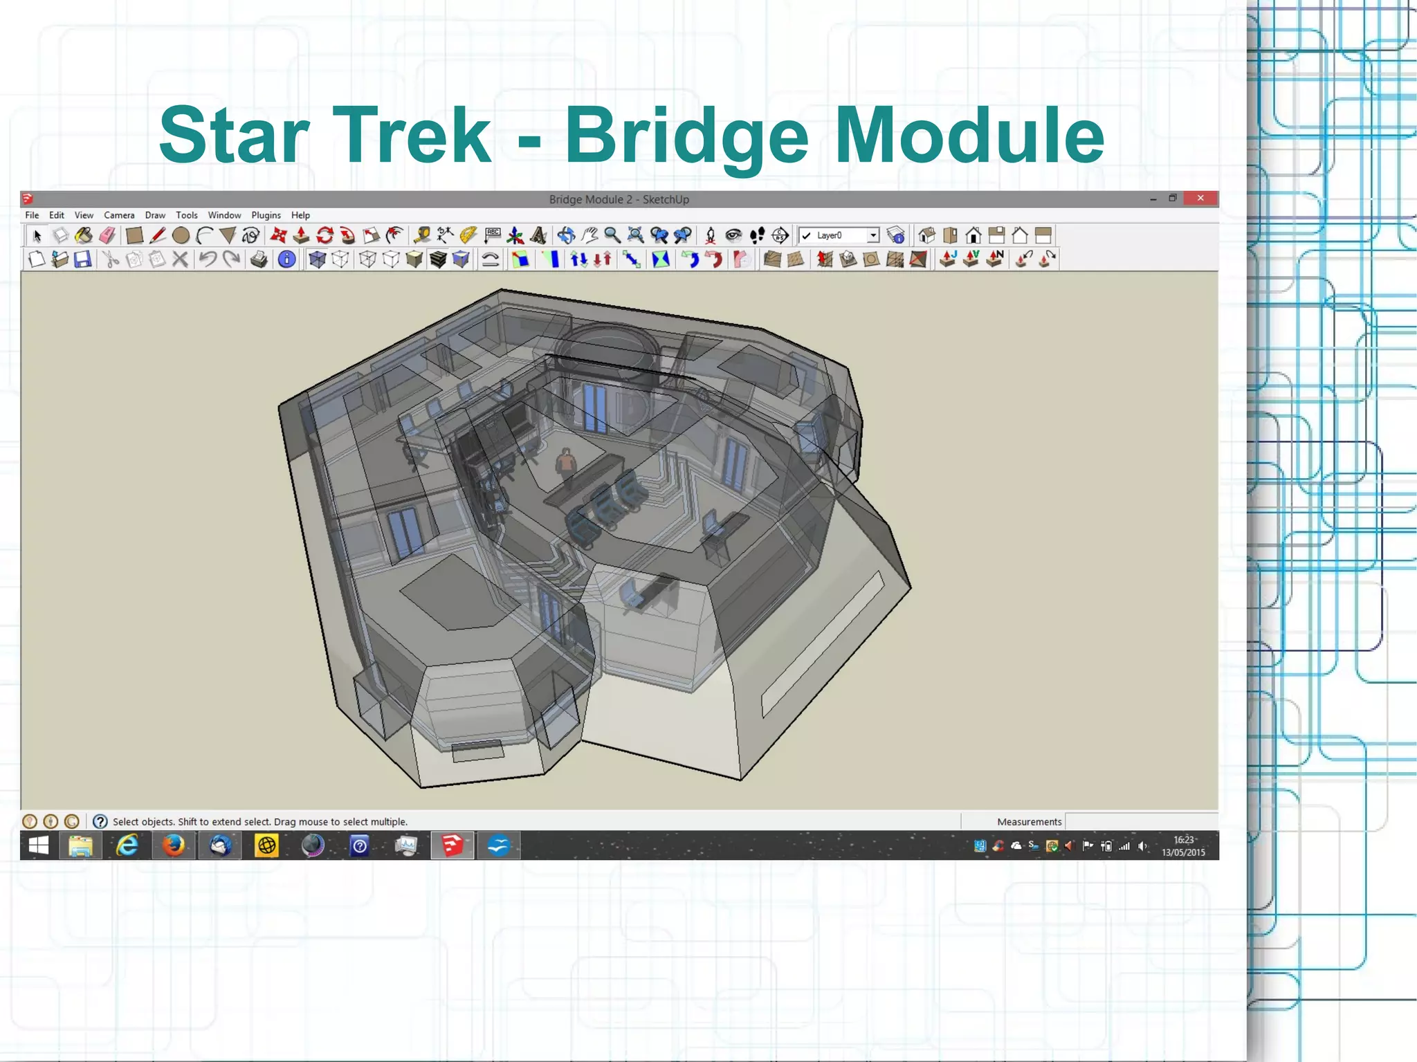Select the Protractor tool
This screenshot has height=1062, width=1417.
click(468, 235)
